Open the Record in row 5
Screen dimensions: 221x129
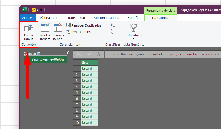[x=87, y=92]
